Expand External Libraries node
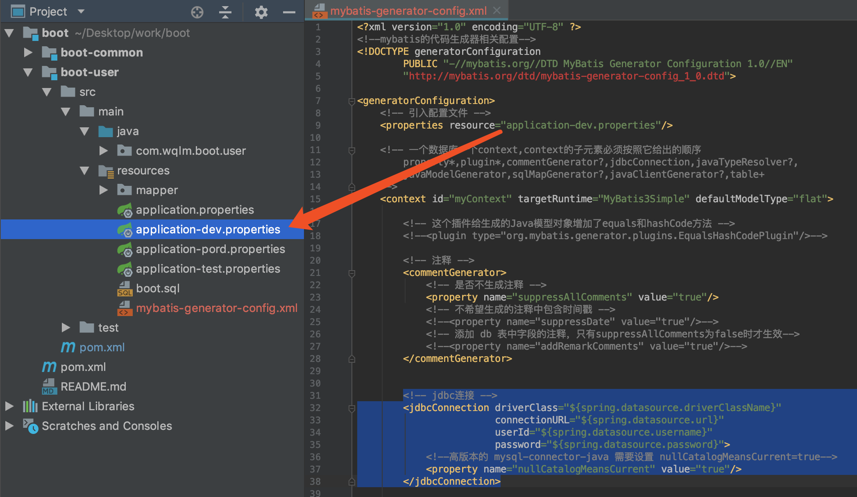 (x=9, y=406)
